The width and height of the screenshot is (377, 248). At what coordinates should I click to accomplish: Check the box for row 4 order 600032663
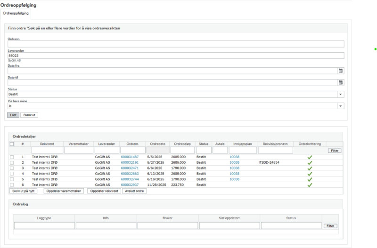tap(12, 174)
